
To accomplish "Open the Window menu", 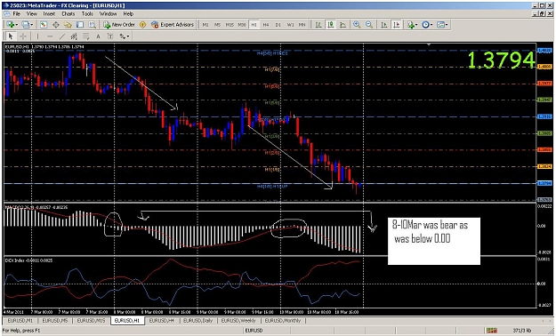I will click(108, 14).
